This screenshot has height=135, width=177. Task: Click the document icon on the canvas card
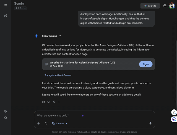click(46, 64)
